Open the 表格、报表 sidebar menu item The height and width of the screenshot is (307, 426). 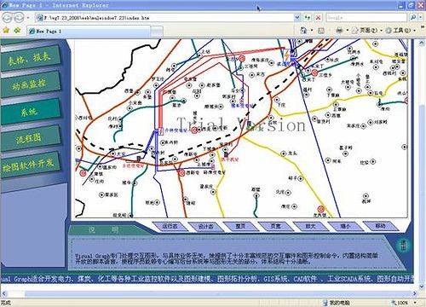tap(30, 59)
